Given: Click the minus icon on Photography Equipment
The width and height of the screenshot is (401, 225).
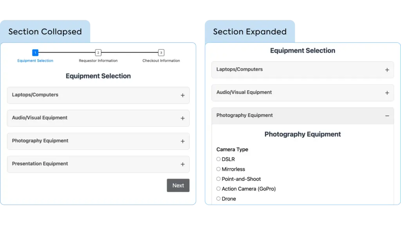Looking at the screenshot, I should click(x=387, y=116).
